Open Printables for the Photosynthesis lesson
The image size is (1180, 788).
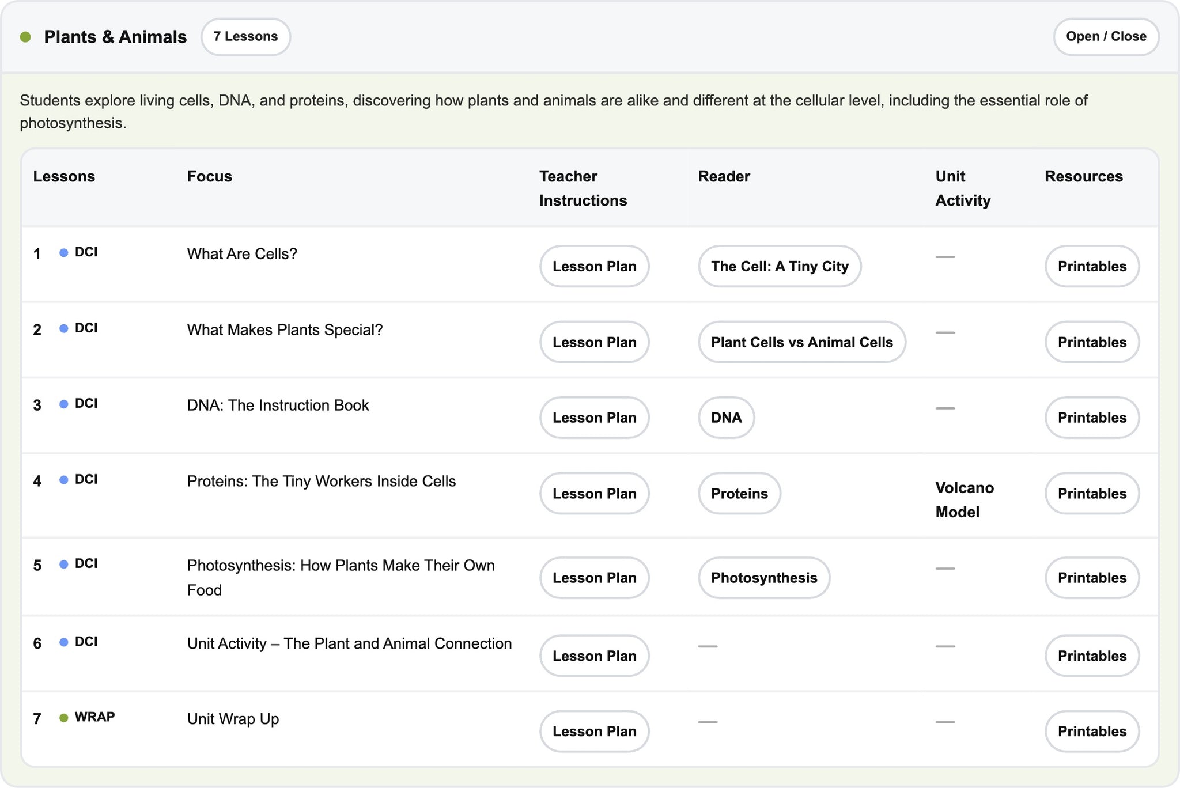click(1092, 578)
